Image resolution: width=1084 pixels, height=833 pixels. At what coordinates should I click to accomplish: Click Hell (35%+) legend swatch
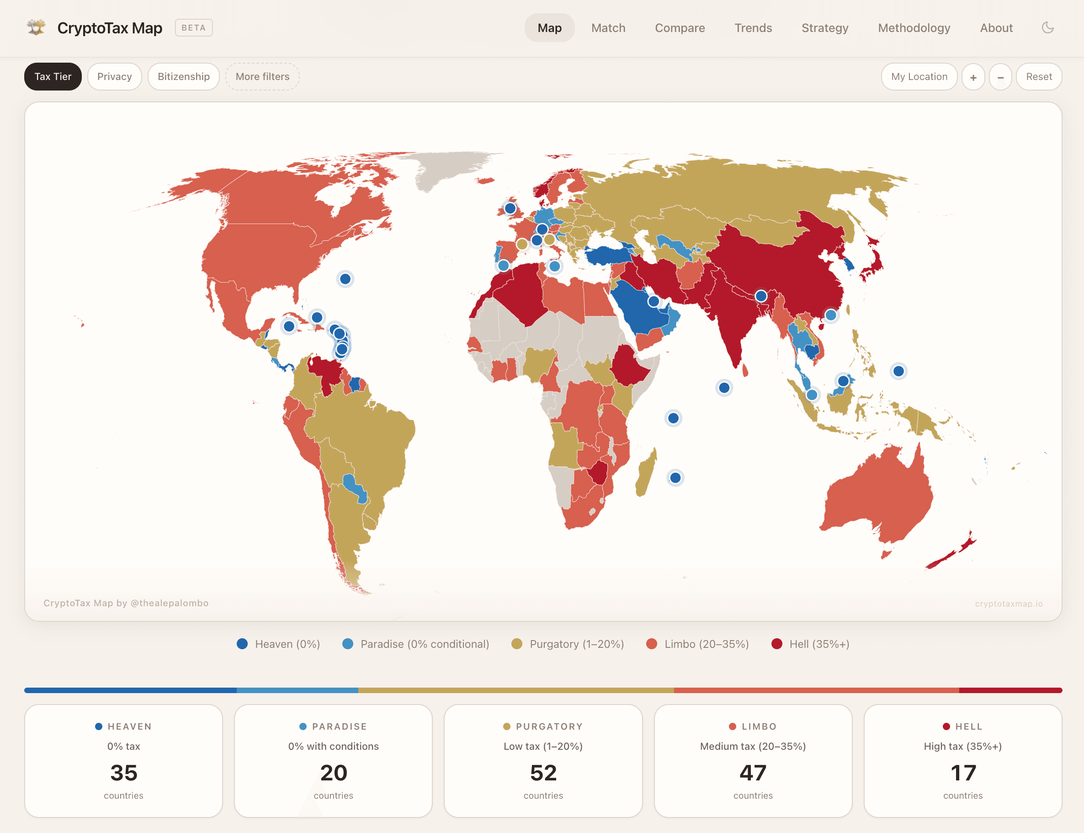[777, 644]
